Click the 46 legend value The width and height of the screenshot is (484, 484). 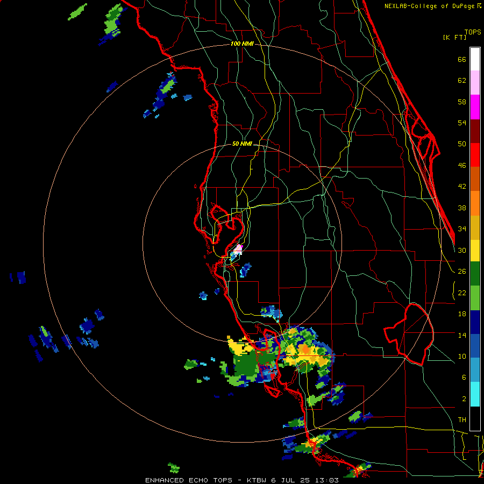pyautogui.click(x=462, y=166)
